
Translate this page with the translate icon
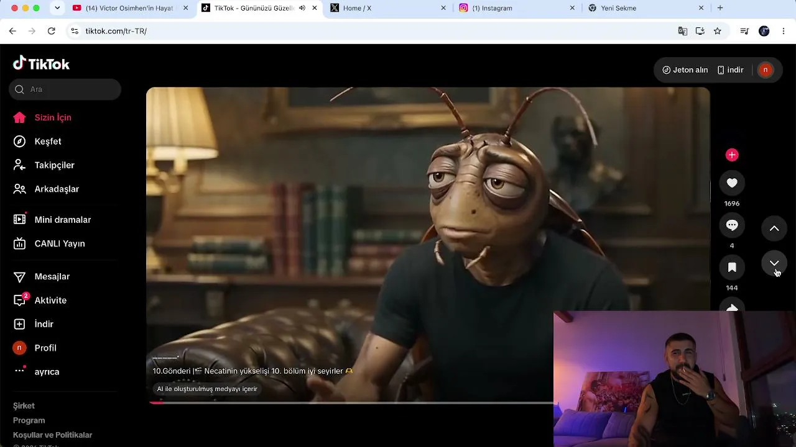683,31
